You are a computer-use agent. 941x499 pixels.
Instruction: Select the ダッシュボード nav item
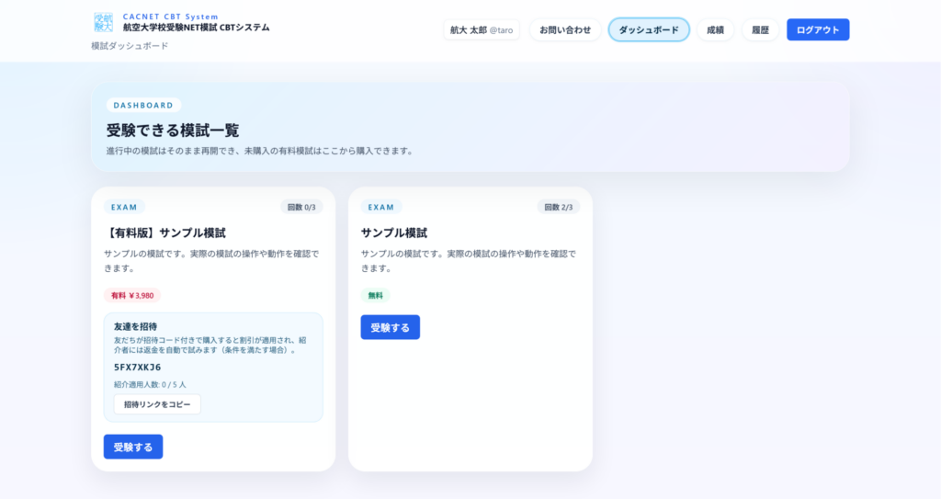click(648, 29)
